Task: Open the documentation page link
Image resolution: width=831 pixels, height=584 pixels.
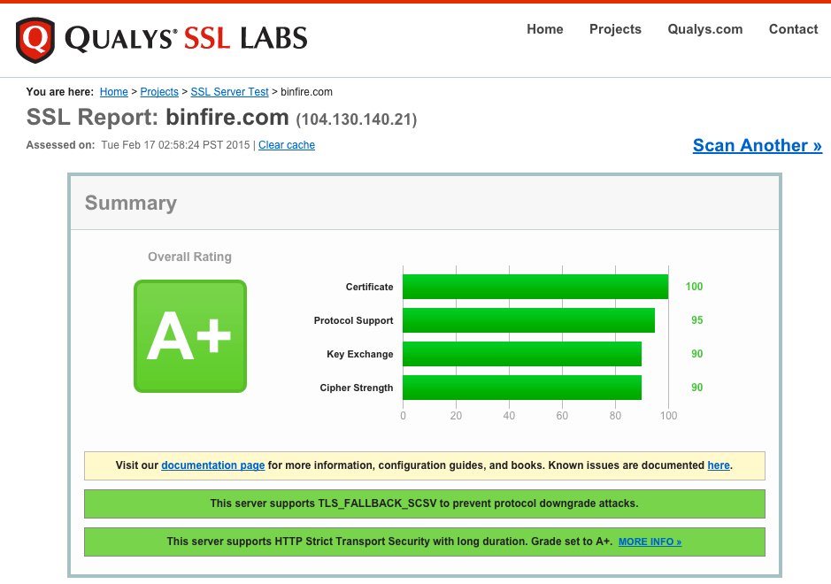Action: [213, 465]
